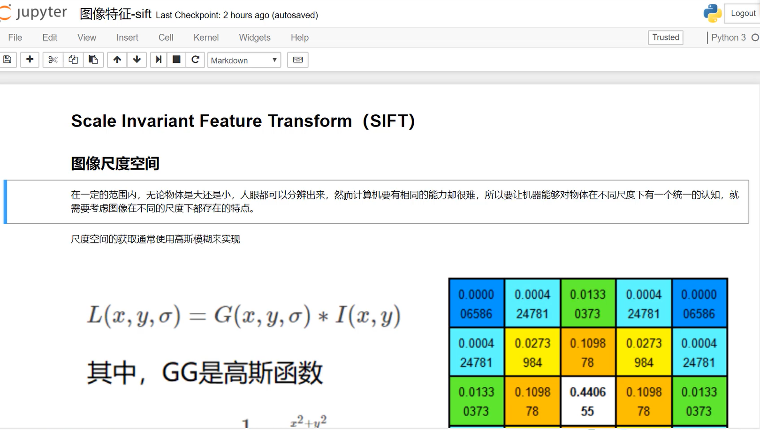The image size is (760, 430).
Task: Click the Trusted button
Action: (x=665, y=38)
